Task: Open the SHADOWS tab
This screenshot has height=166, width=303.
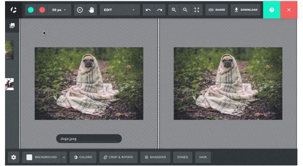Action: click(155, 157)
